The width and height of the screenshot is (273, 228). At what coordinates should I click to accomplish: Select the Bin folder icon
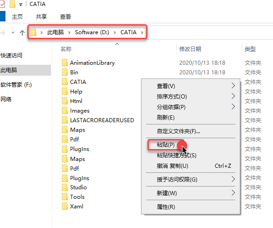pyautogui.click(x=64, y=73)
